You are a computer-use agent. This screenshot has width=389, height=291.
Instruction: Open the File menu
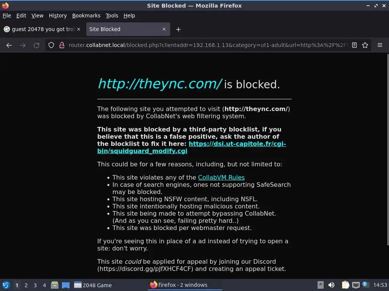[7, 16]
